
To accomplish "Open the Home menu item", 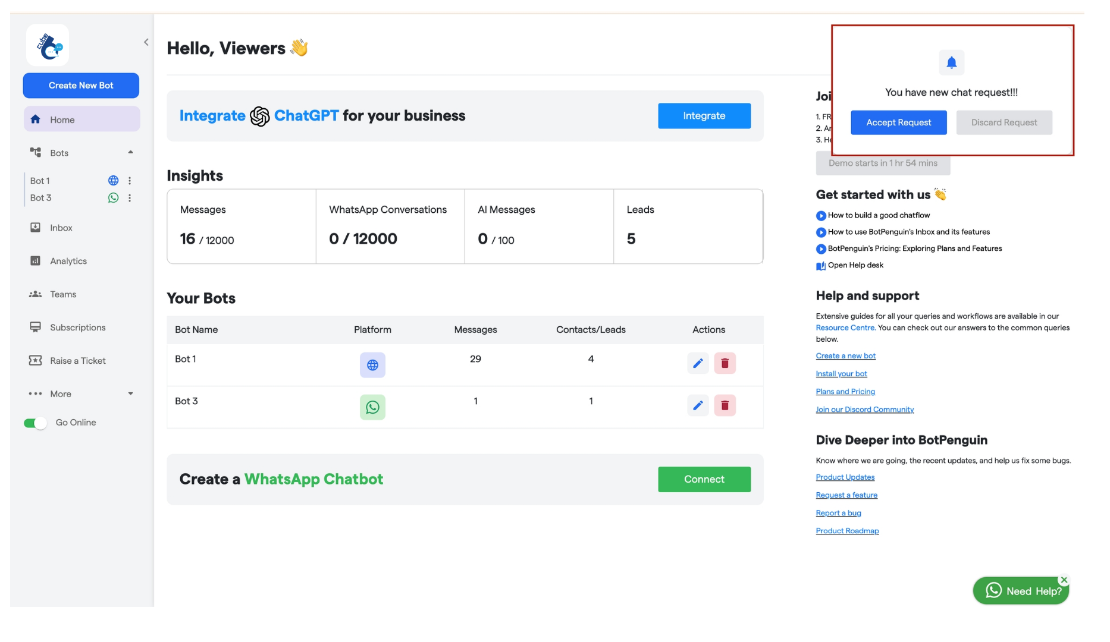I will pyautogui.click(x=81, y=119).
